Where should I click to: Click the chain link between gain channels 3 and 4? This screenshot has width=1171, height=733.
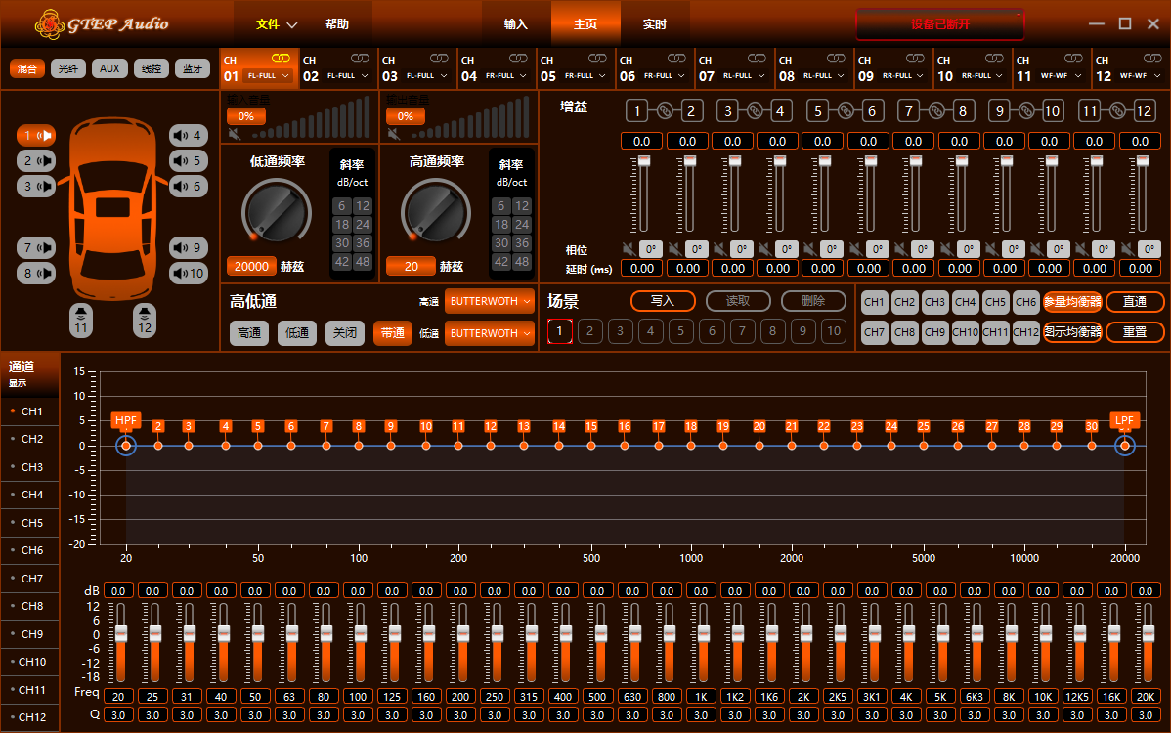(x=755, y=111)
